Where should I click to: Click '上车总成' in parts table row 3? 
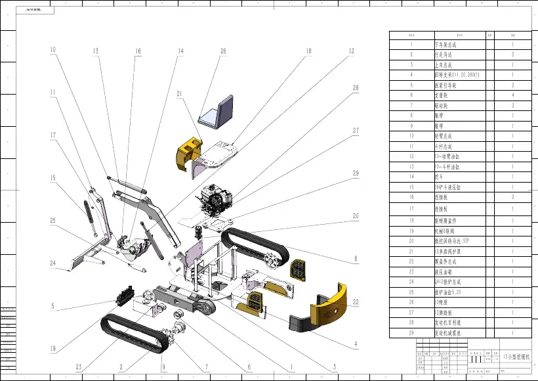click(444, 65)
